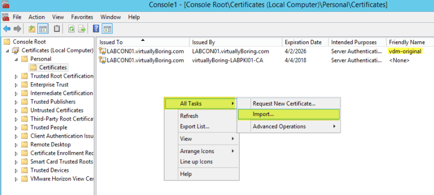The image size is (434, 195).
Task: Click certificate icon of virtuallyBoring-LABPKI01-CA row
Action: (x=103, y=60)
